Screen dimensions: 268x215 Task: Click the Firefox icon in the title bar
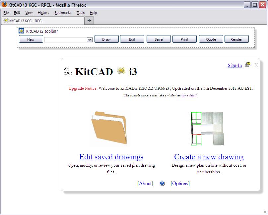(x=4, y=5)
